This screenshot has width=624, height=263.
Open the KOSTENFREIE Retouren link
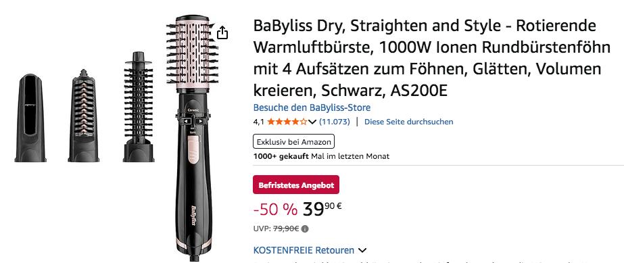[x=304, y=250]
